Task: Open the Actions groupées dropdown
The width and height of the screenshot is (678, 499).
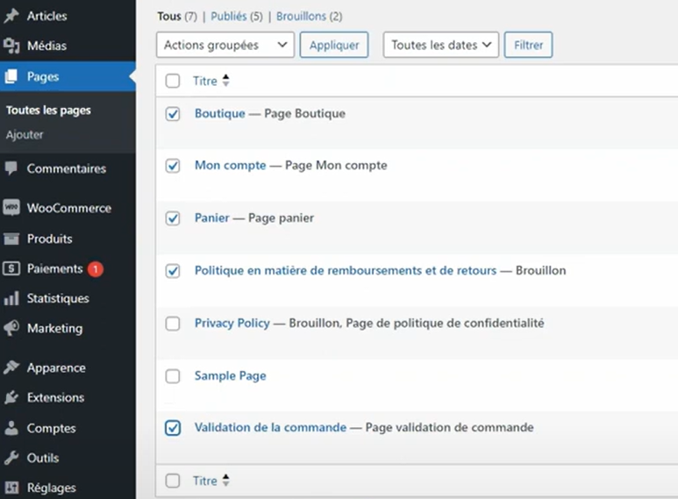Action: [225, 45]
